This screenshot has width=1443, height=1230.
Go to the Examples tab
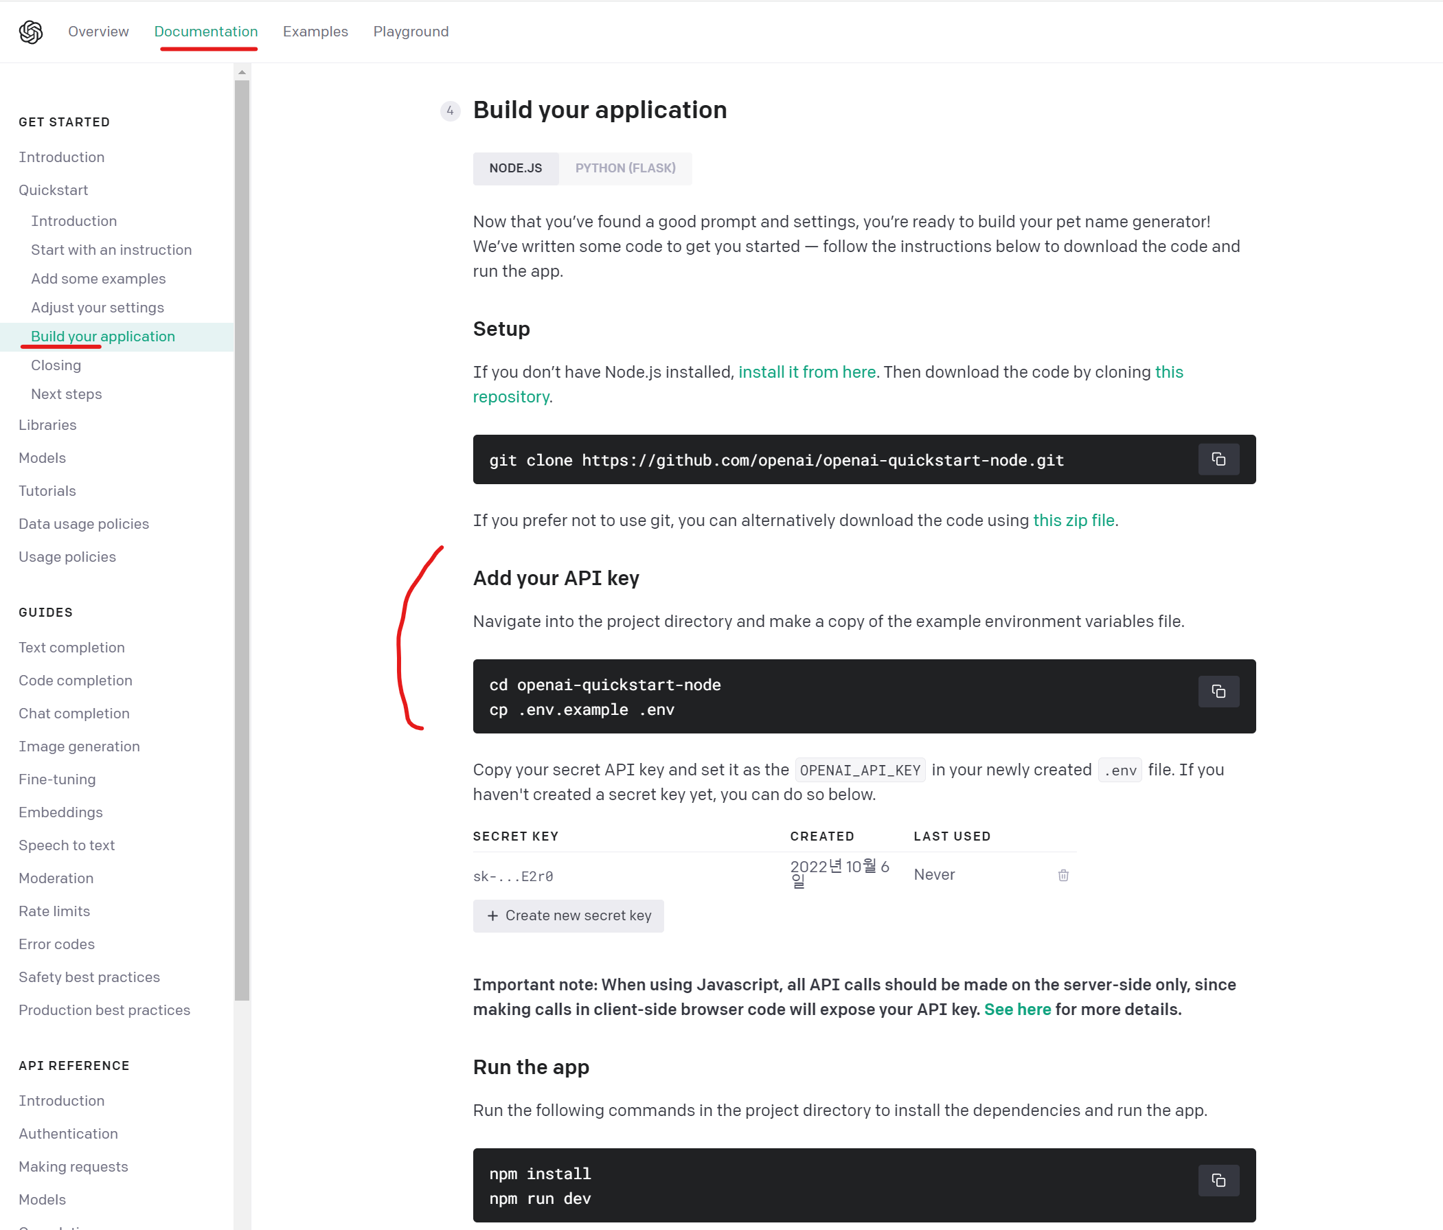point(315,32)
